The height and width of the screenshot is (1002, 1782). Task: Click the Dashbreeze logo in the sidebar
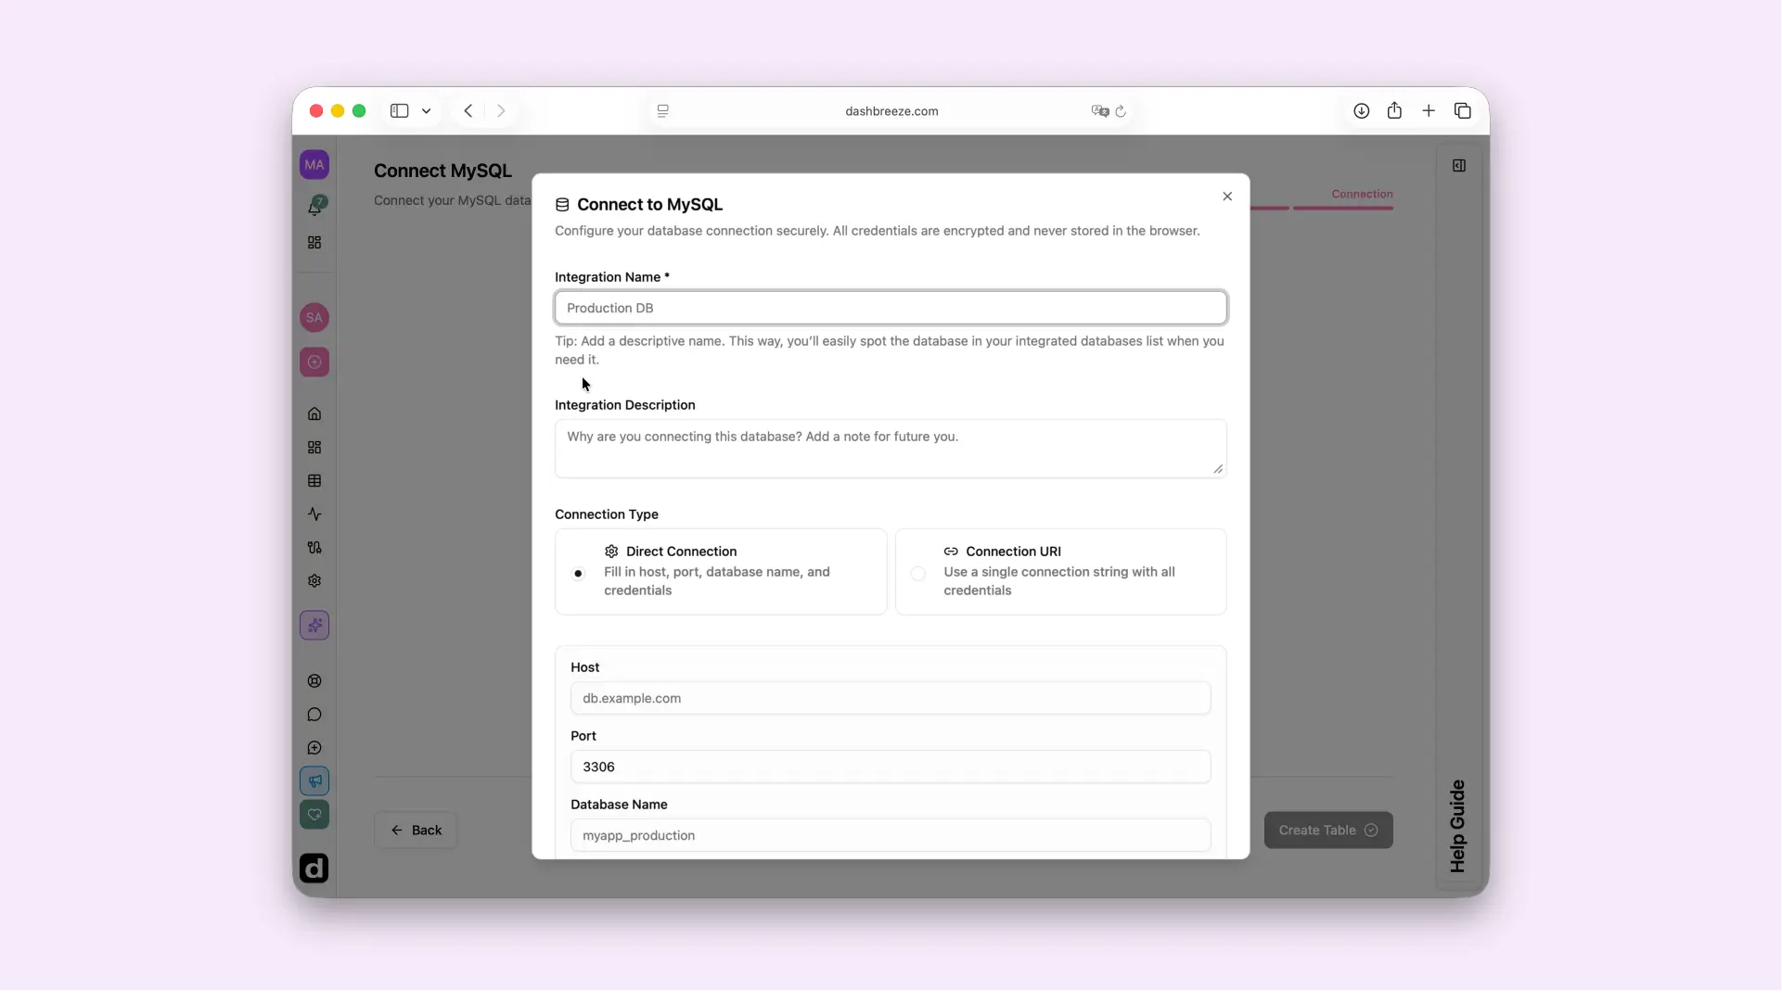pyautogui.click(x=314, y=869)
